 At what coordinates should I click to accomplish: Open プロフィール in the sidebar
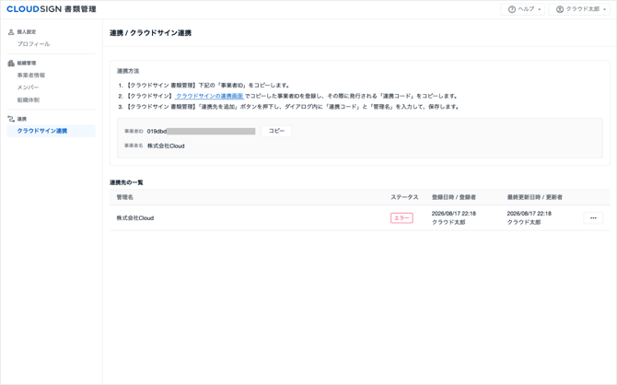tap(33, 44)
